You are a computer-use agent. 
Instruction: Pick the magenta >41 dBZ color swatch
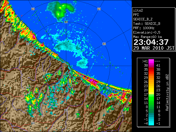click(x=151, y=61)
